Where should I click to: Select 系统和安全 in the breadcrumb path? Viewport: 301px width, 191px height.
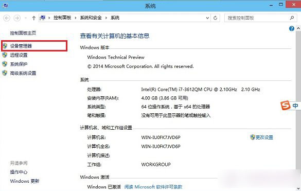click(91, 18)
